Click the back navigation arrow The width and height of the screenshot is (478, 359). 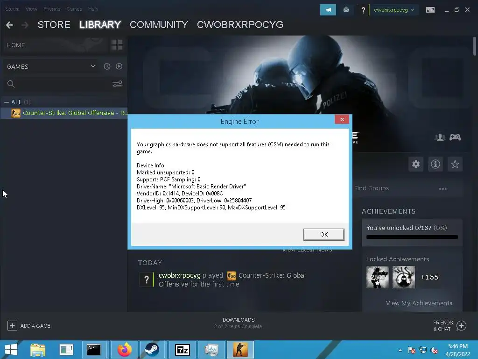[9, 25]
